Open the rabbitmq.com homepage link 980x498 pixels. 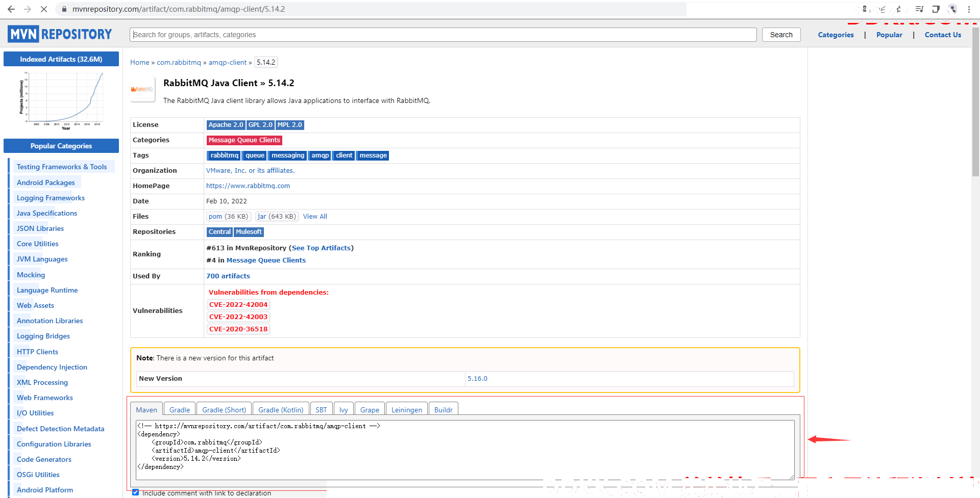[x=248, y=186]
